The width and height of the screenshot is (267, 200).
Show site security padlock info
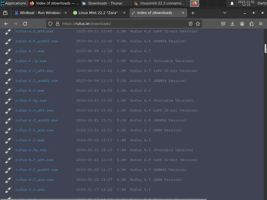tap(58, 24)
